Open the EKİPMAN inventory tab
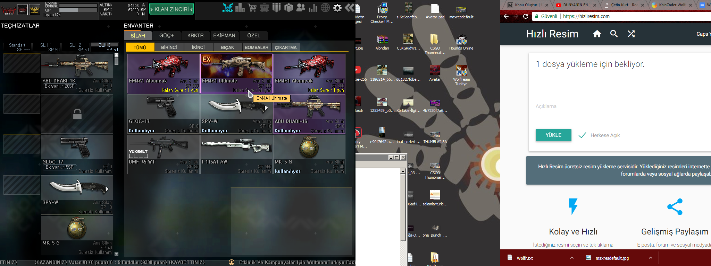Image resolution: width=711 pixels, height=266 pixels. (224, 36)
